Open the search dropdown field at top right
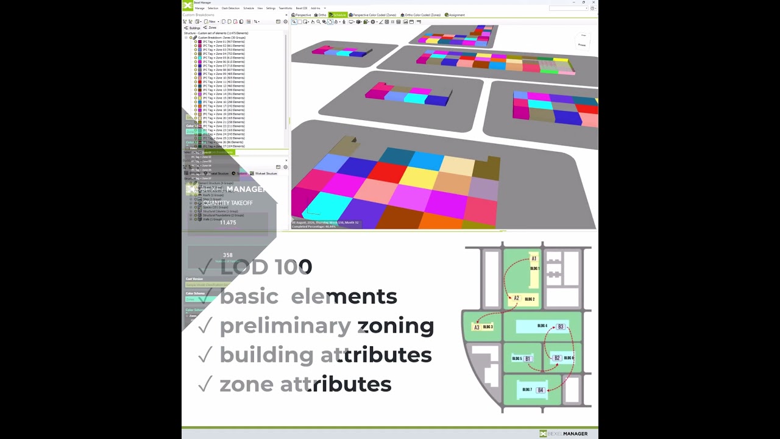 (x=569, y=8)
